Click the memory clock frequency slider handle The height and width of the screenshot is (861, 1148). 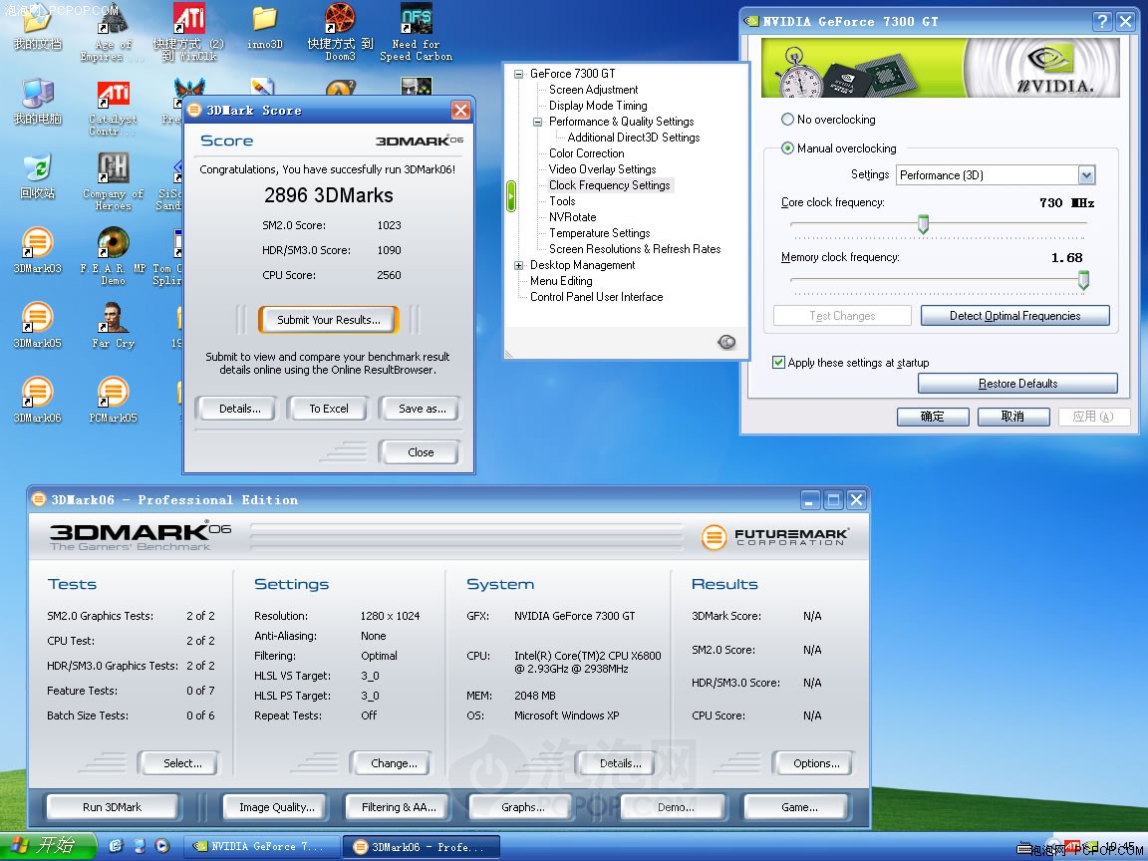[x=1083, y=280]
